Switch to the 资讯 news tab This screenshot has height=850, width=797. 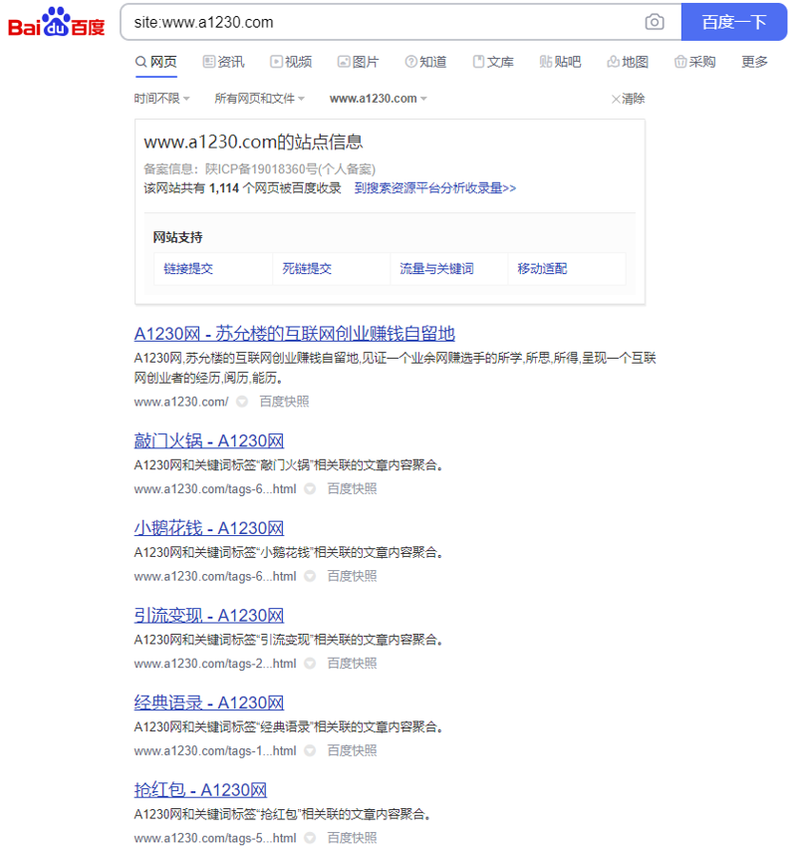coord(223,62)
